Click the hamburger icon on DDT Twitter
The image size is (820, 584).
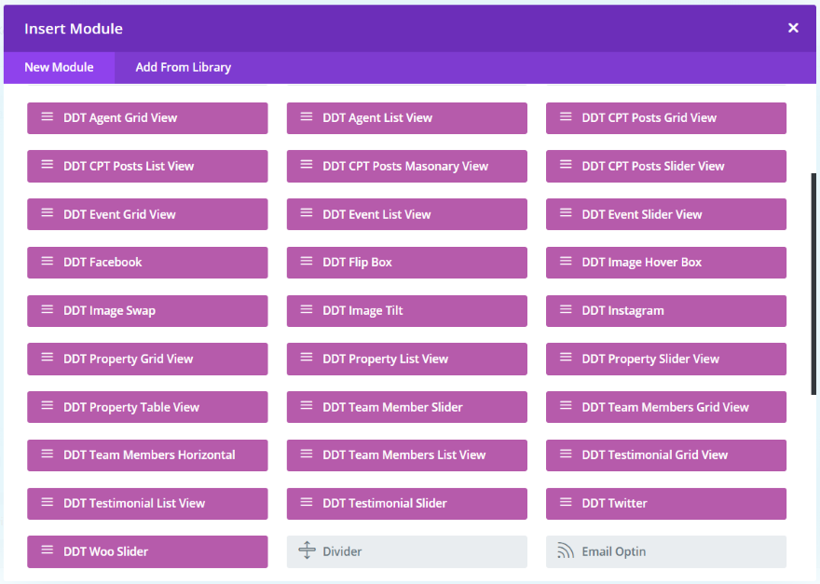(x=566, y=502)
